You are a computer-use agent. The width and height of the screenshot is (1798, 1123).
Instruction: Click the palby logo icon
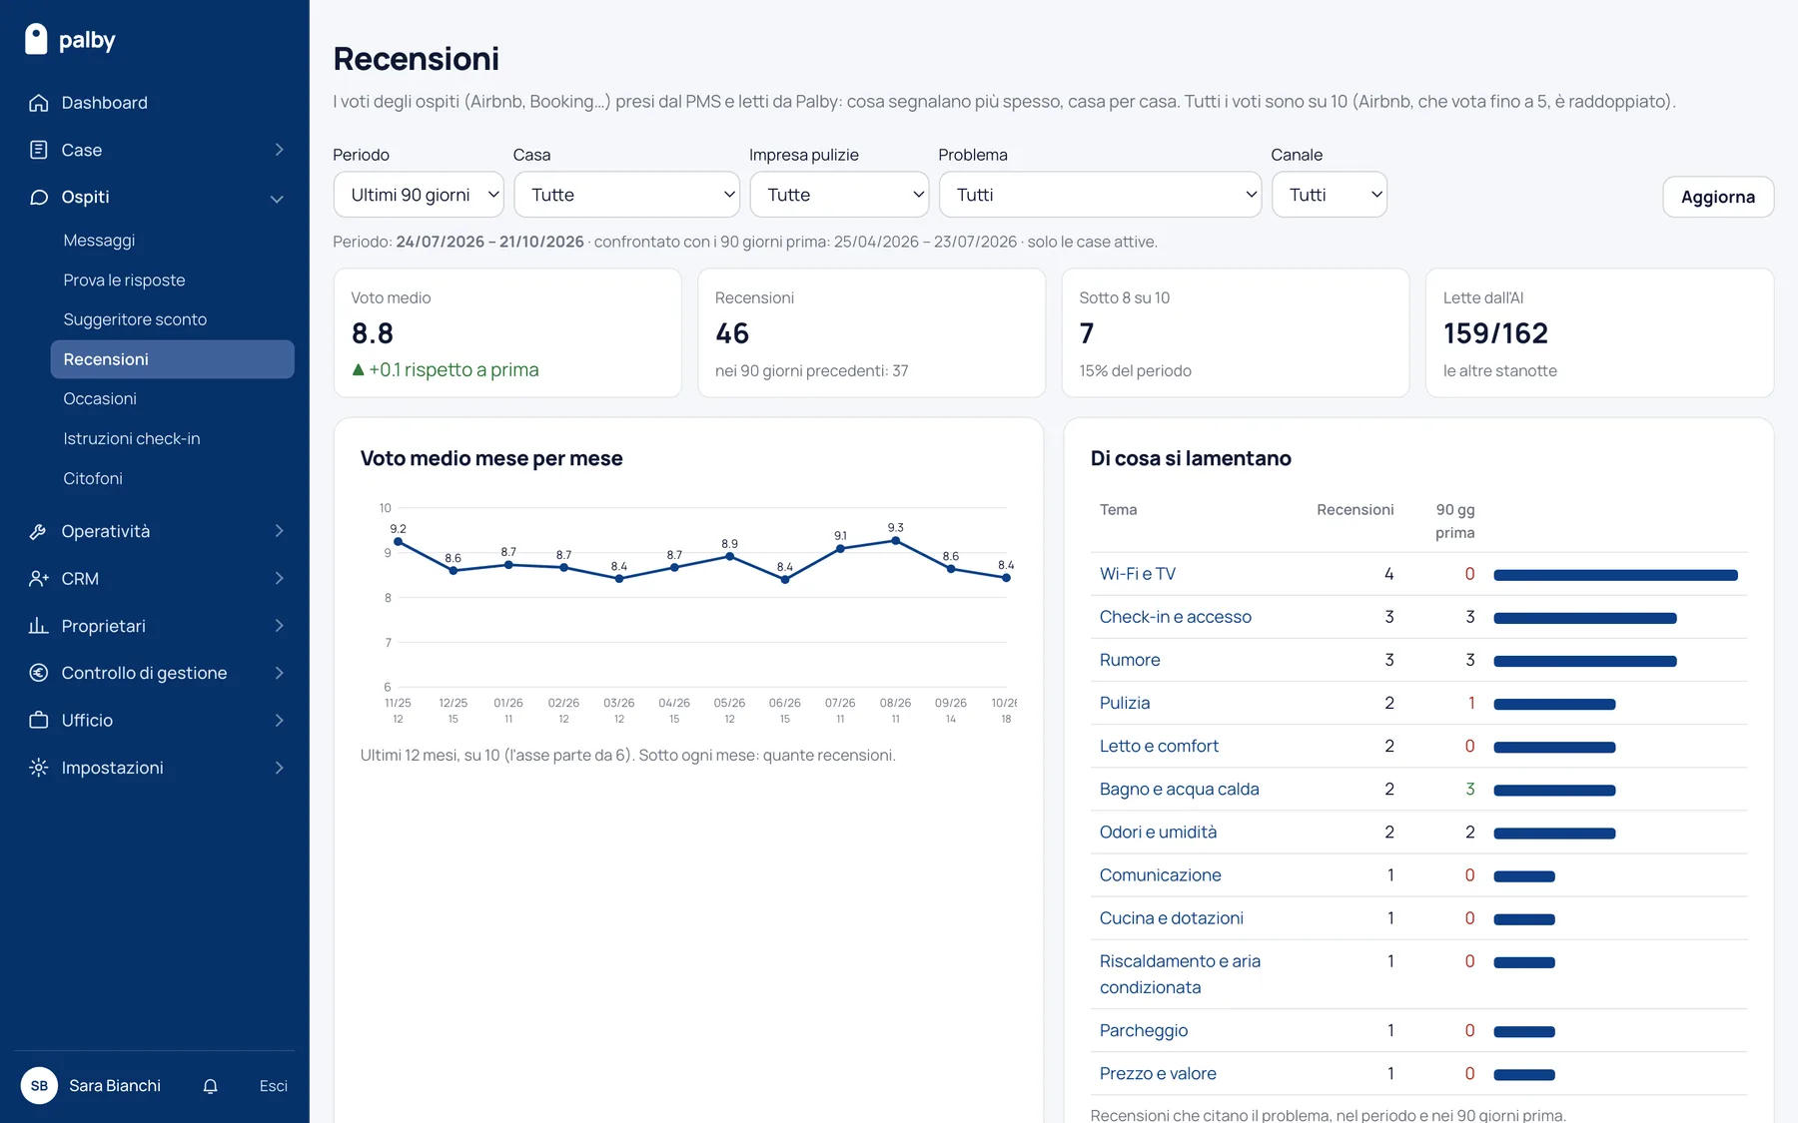pos(36,39)
